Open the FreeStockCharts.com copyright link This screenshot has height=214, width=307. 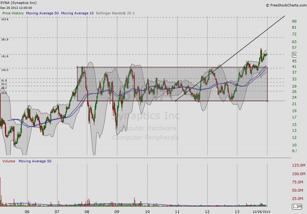[285, 5]
